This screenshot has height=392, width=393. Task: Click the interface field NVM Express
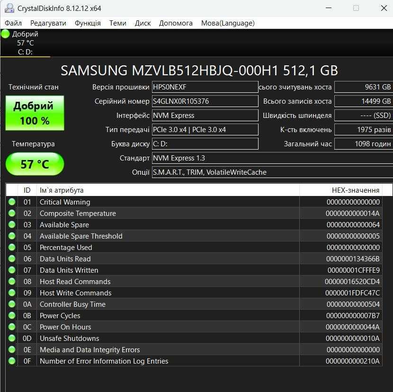coord(205,116)
